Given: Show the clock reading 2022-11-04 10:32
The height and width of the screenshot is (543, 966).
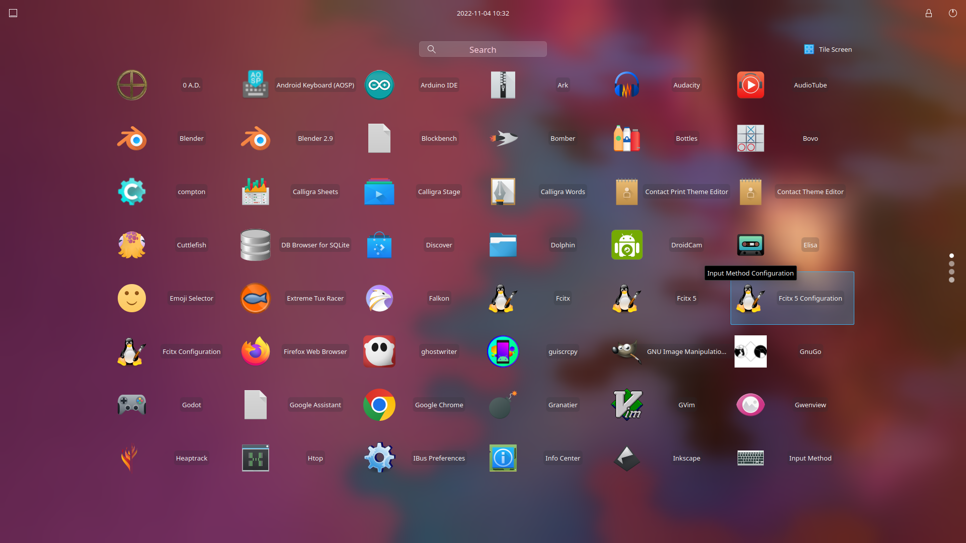Looking at the screenshot, I should click(x=483, y=13).
